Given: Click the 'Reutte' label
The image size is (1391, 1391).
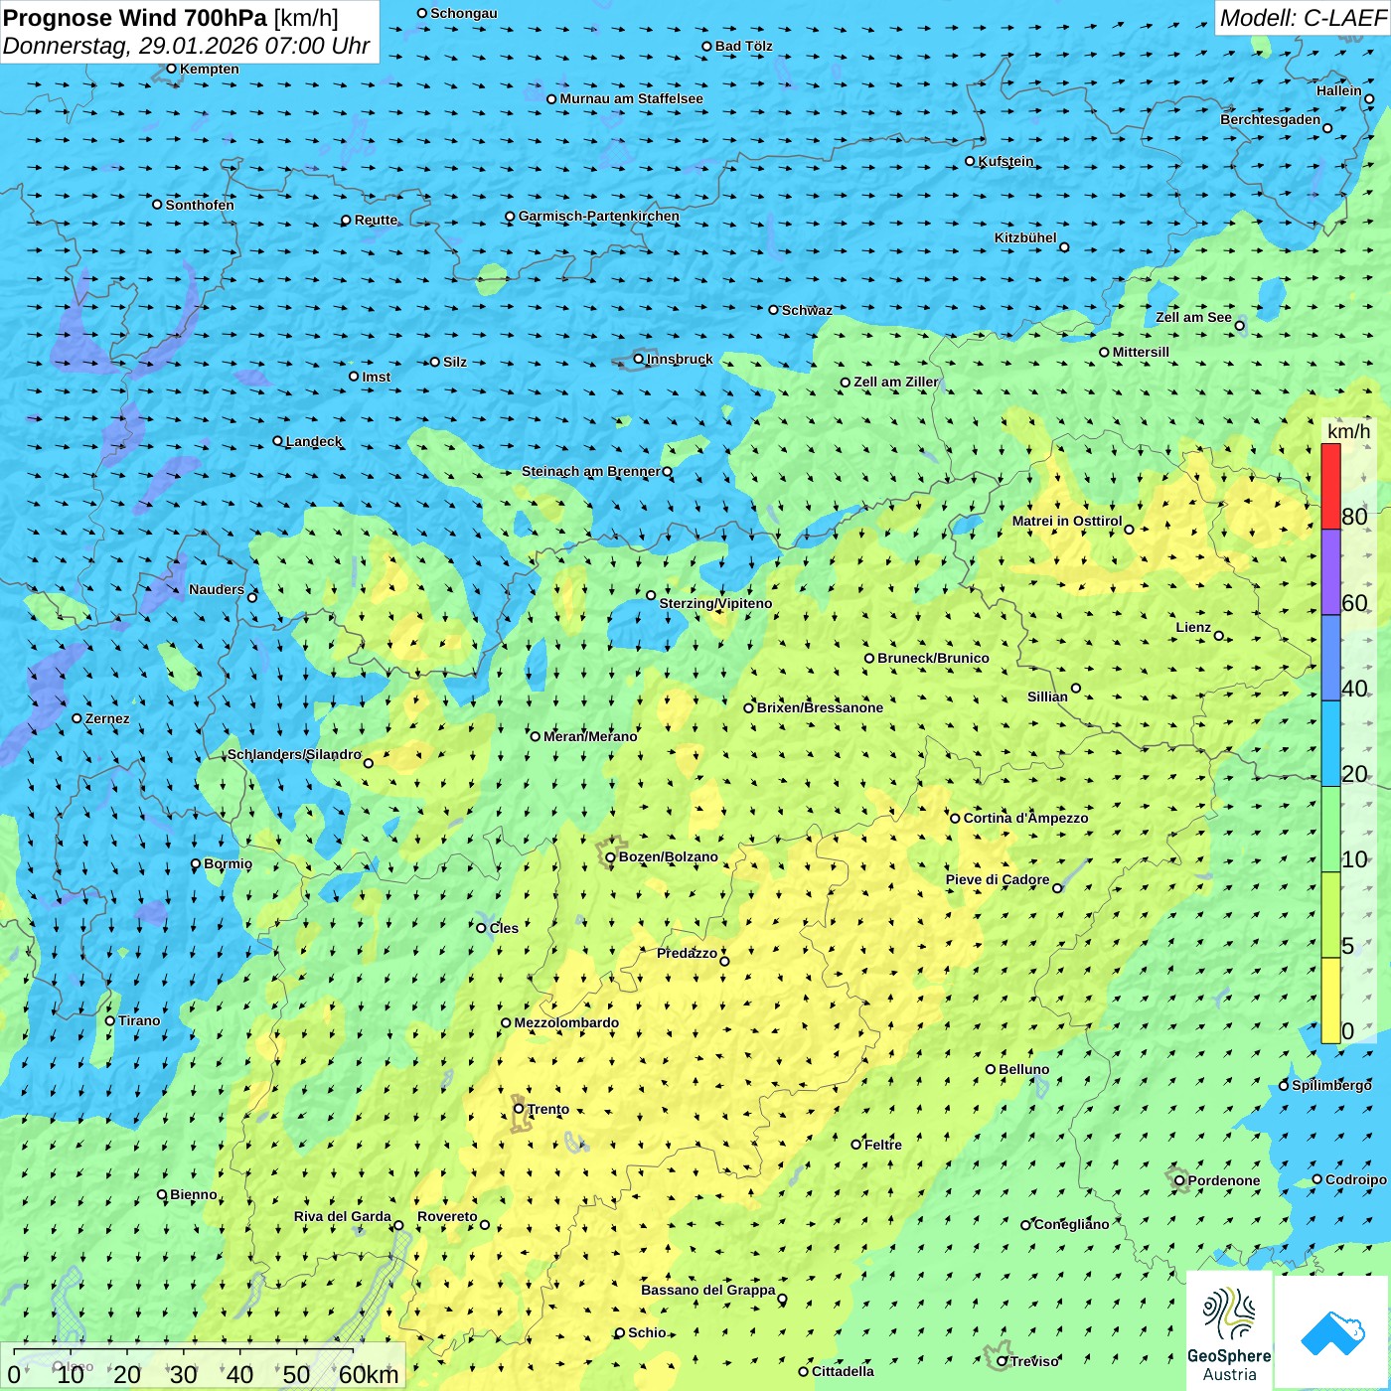Looking at the screenshot, I should (x=376, y=220).
